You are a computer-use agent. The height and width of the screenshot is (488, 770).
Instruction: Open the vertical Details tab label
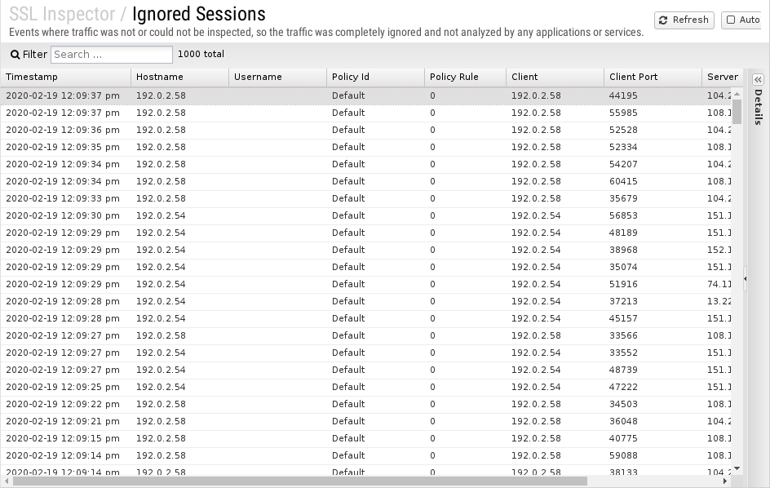759,107
